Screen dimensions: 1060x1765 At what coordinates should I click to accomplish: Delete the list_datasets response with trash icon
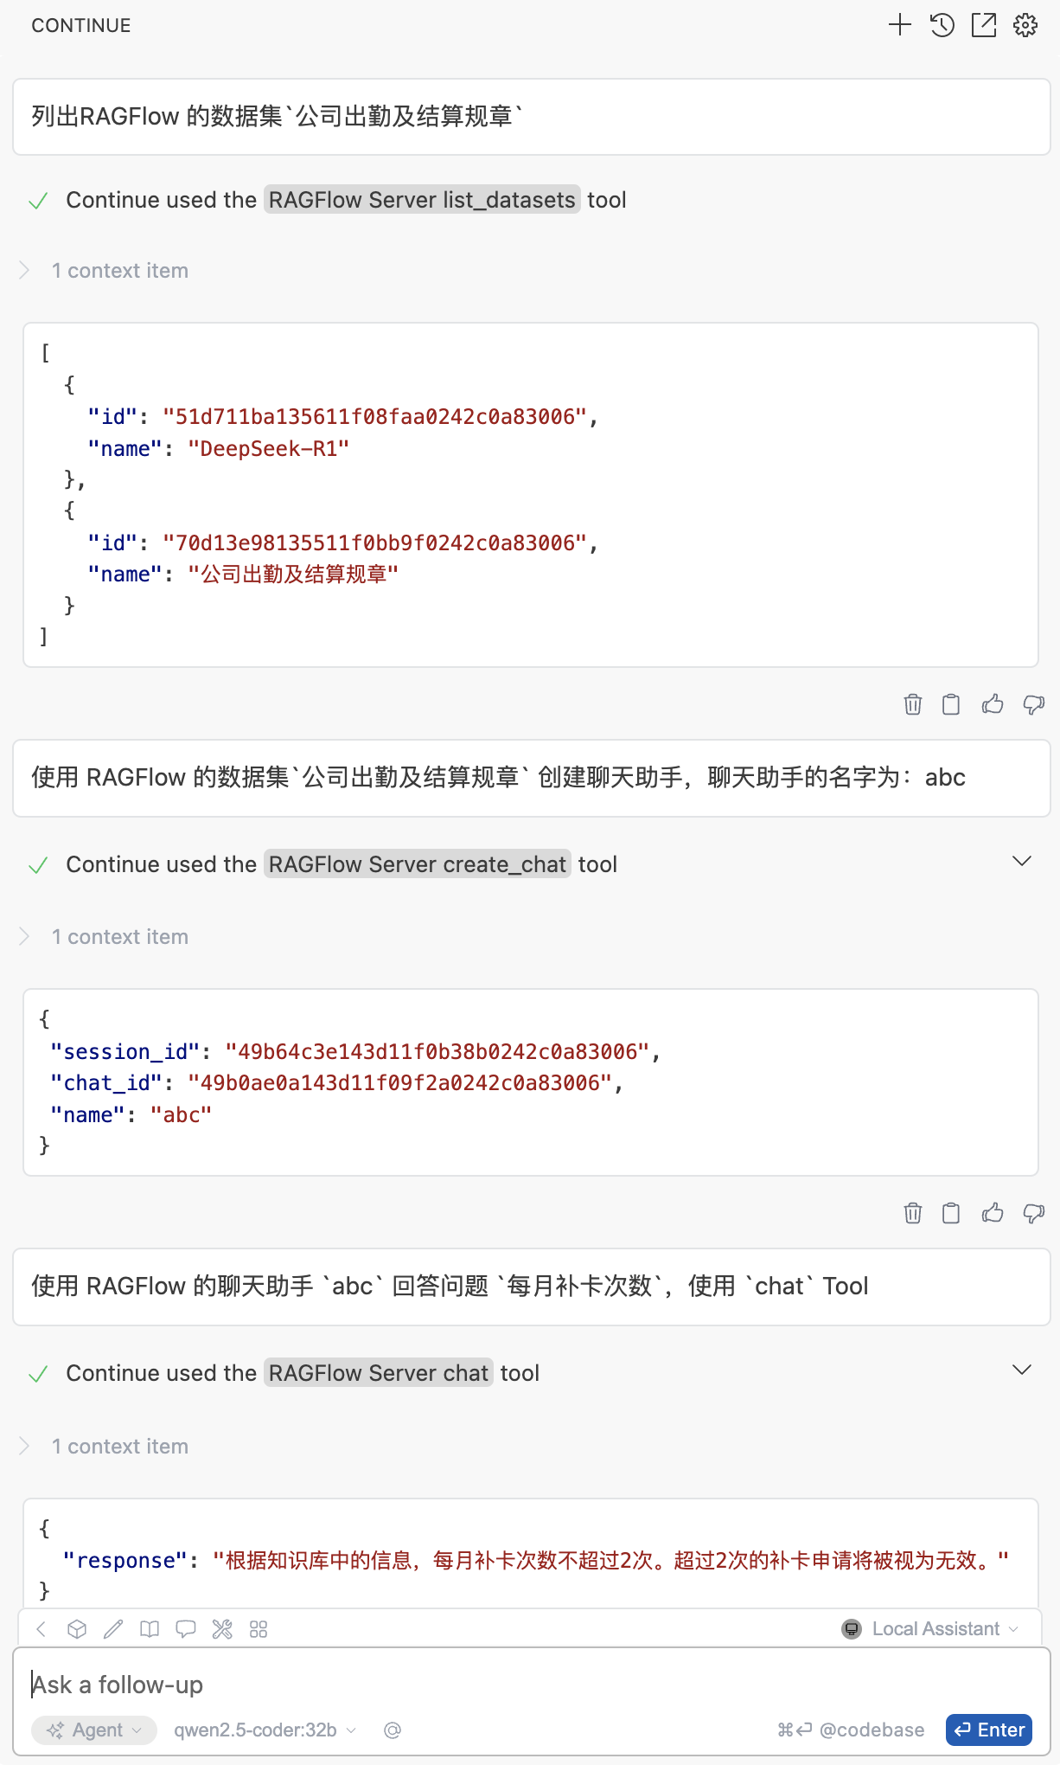pyautogui.click(x=912, y=704)
